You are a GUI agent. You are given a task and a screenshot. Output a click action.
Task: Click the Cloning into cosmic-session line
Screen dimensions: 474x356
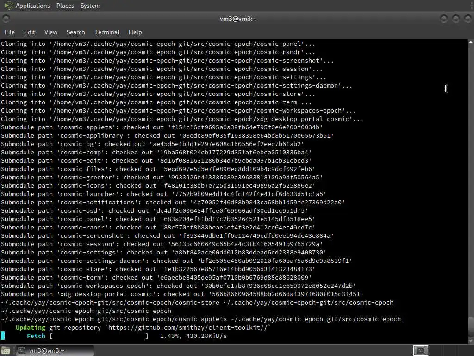click(x=162, y=69)
